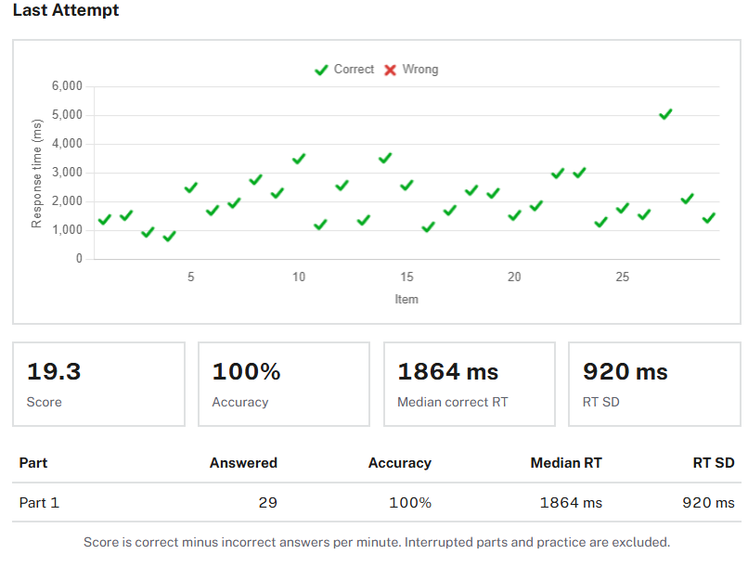
Task: Click the 'Answered' column header
Action: click(243, 462)
